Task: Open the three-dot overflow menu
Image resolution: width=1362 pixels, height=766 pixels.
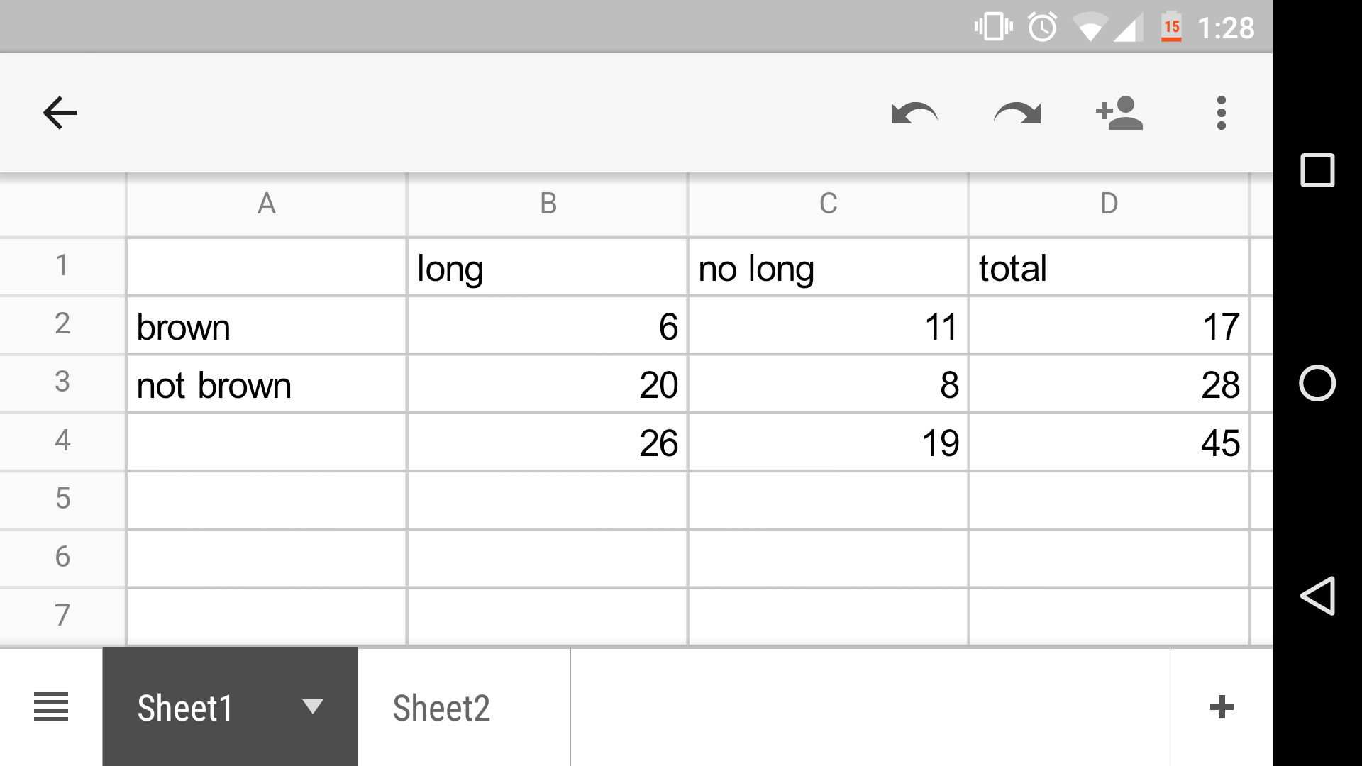Action: [1221, 113]
